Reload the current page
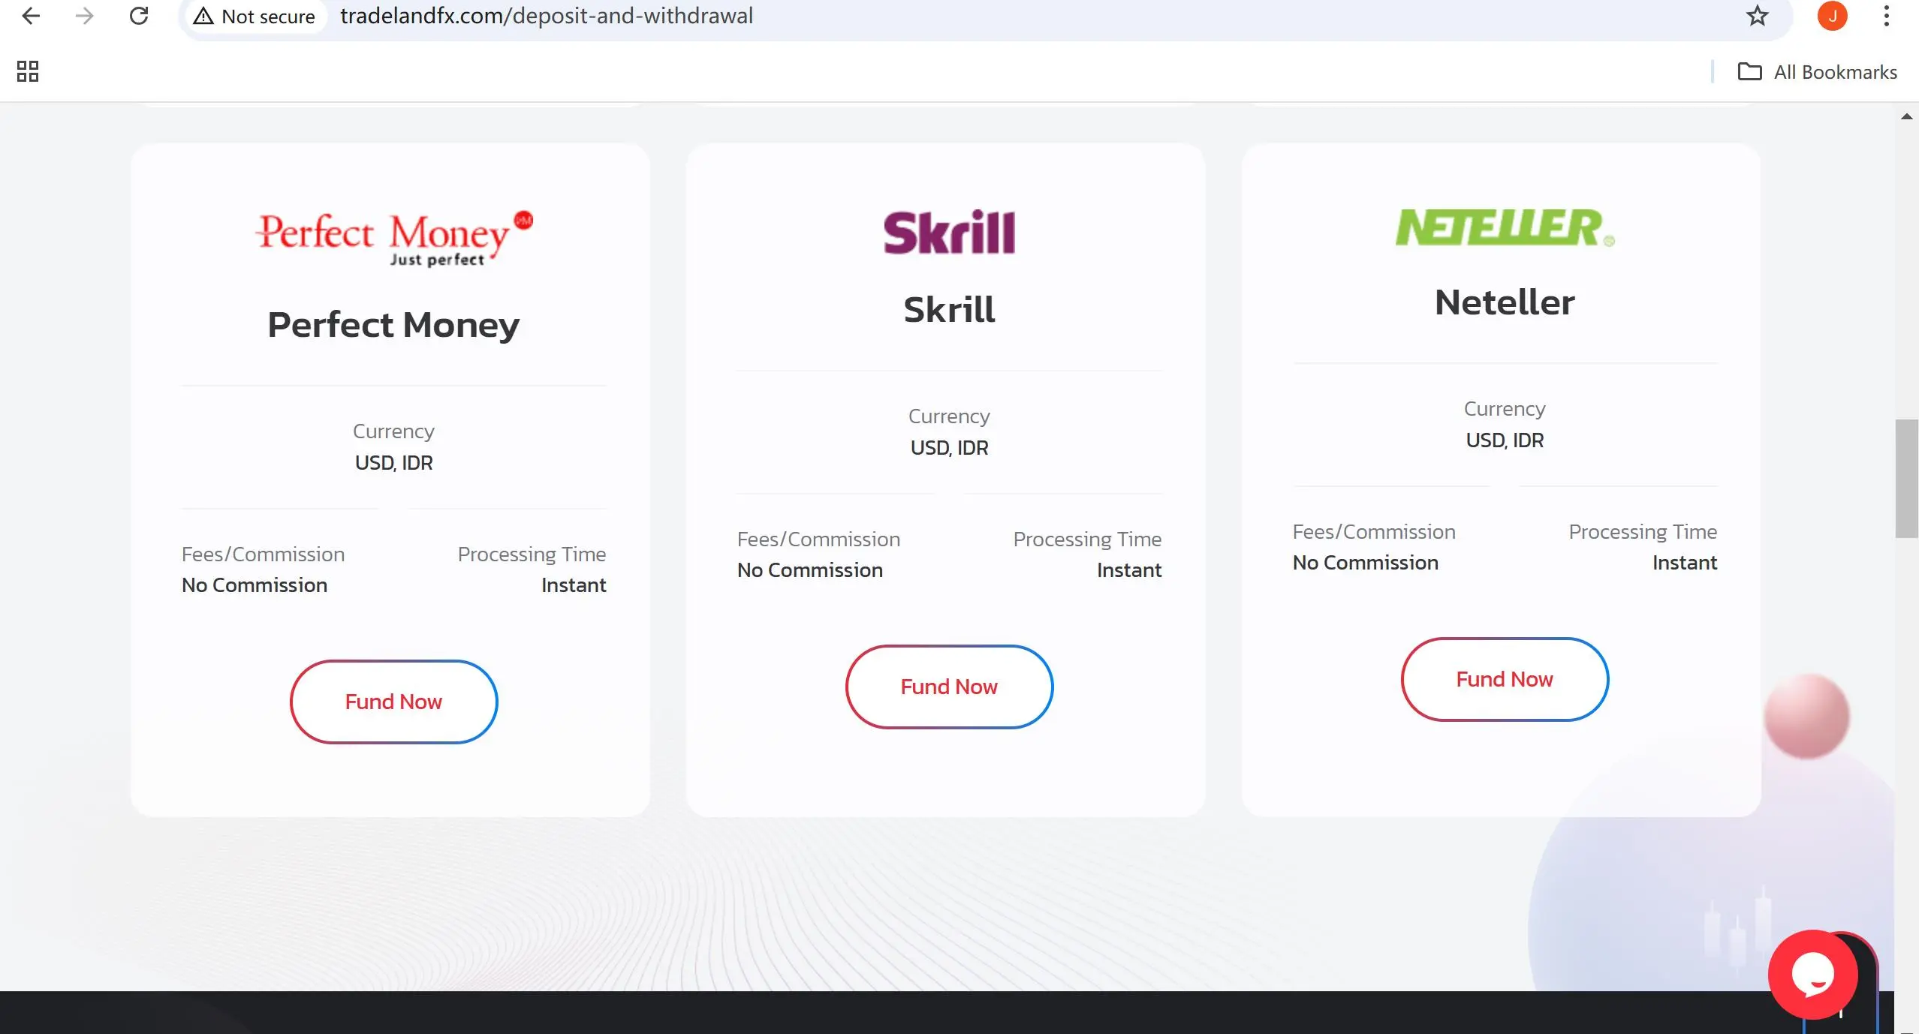 (139, 16)
